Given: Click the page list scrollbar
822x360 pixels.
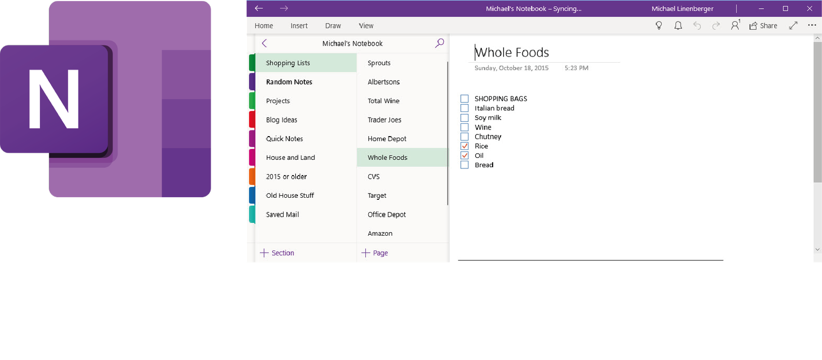Looking at the screenshot, I should click(448, 134).
